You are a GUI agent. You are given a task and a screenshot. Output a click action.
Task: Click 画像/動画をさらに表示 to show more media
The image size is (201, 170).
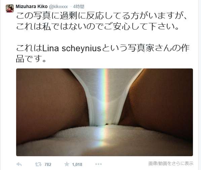coord(171,164)
